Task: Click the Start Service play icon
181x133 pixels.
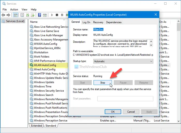Action: coord(52,15)
